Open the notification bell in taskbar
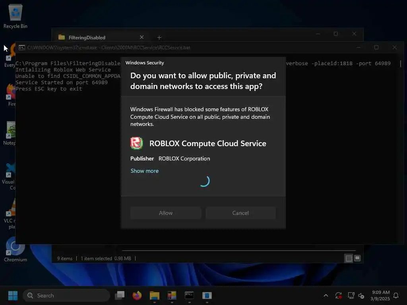The image size is (407, 305). [x=396, y=295]
